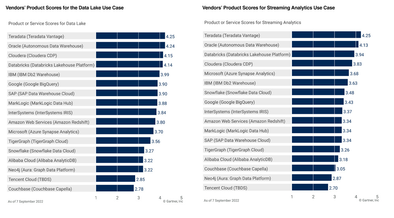Select Cloudera bar in Data Lake chart

tap(129, 56)
